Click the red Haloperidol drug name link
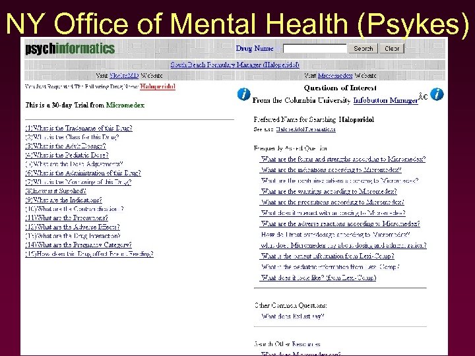The image size is (475, 356). [x=158, y=86]
